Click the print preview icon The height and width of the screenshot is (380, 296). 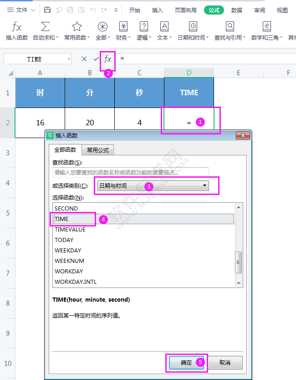pyautogui.click(x=82, y=10)
